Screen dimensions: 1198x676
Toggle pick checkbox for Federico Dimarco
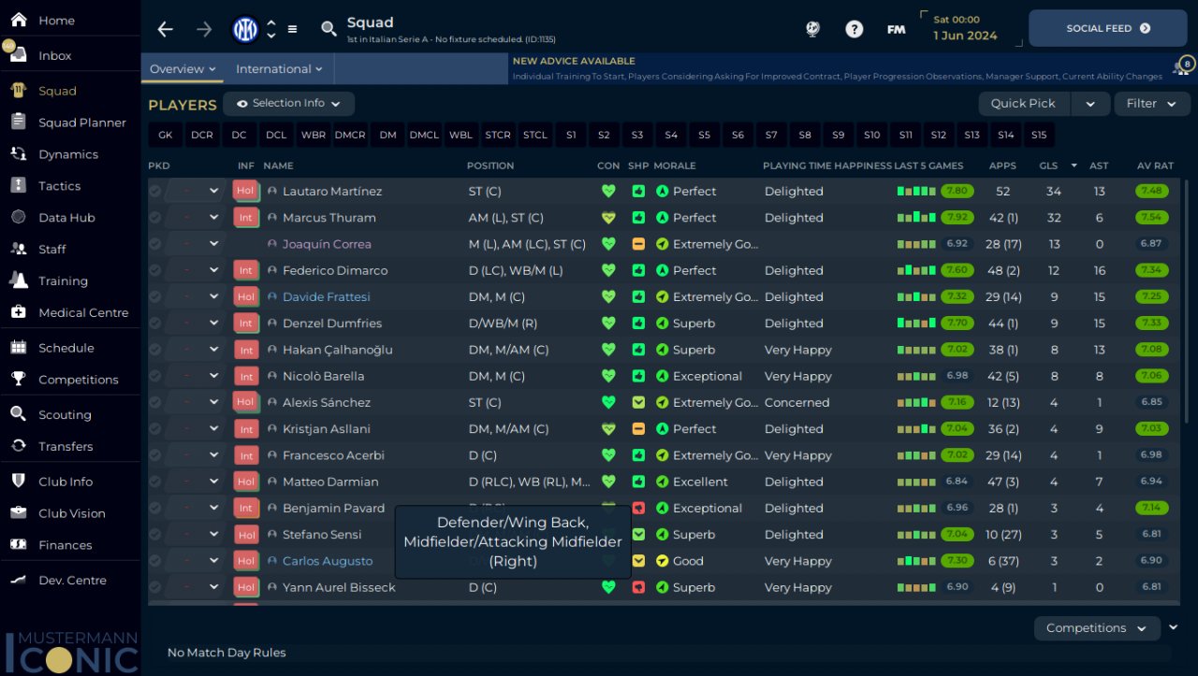[154, 271]
